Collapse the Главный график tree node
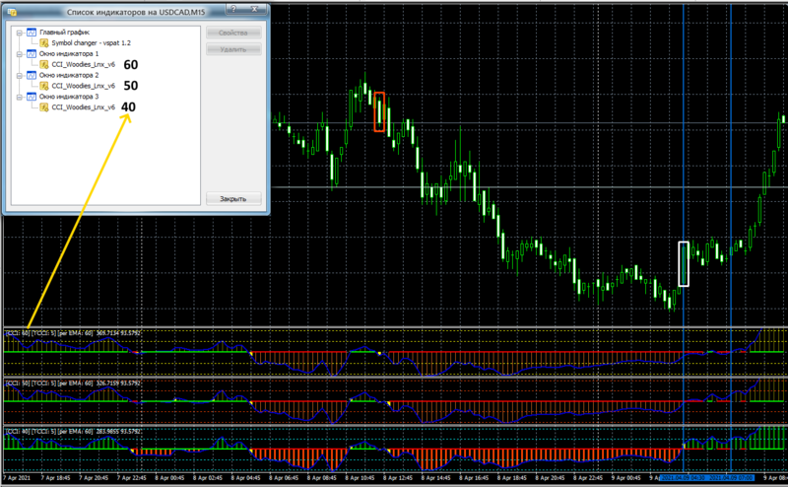This screenshot has height=487, width=788. pyautogui.click(x=19, y=33)
